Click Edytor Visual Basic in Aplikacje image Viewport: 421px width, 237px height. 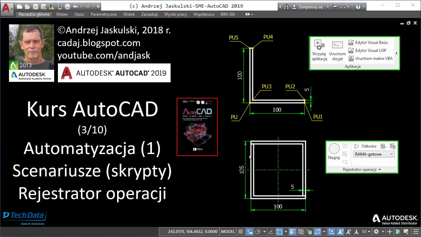368,42
